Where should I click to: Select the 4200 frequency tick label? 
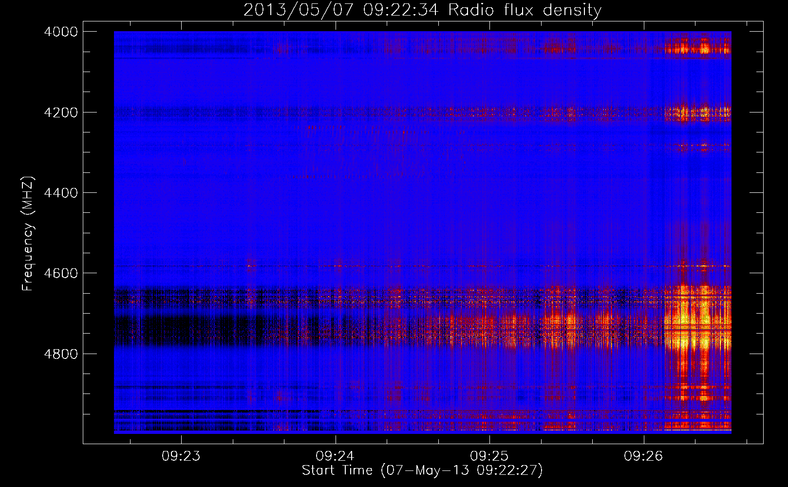[61, 112]
